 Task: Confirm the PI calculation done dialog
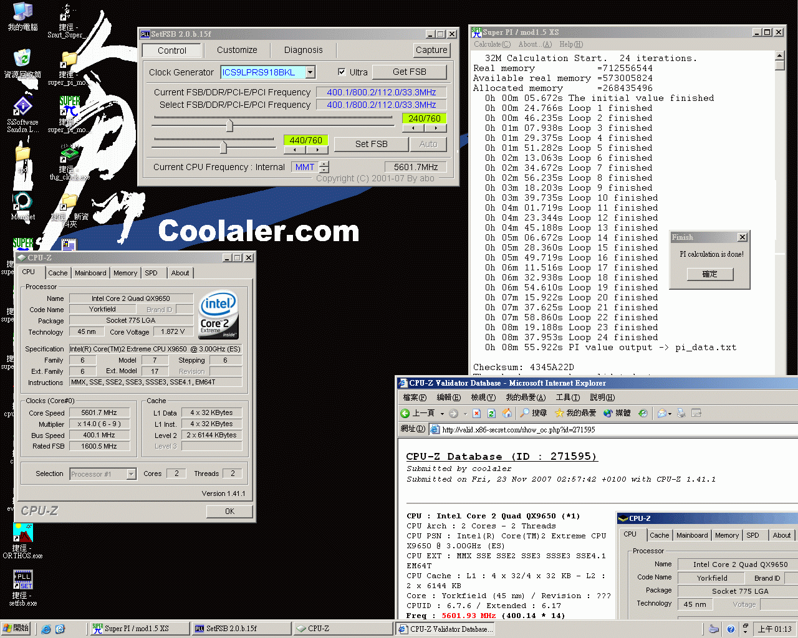(x=709, y=274)
